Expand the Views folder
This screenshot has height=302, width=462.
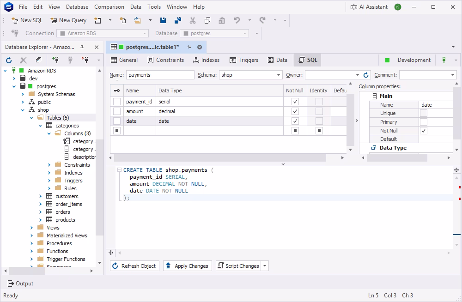tap(31, 228)
